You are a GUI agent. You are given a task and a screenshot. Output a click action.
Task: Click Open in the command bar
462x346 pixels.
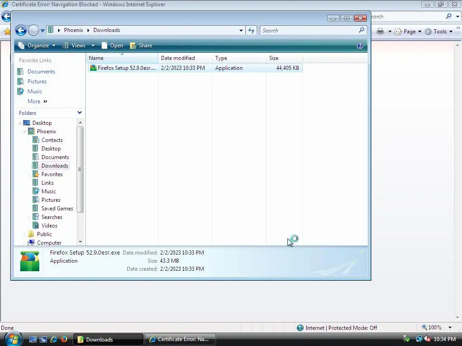(112, 46)
